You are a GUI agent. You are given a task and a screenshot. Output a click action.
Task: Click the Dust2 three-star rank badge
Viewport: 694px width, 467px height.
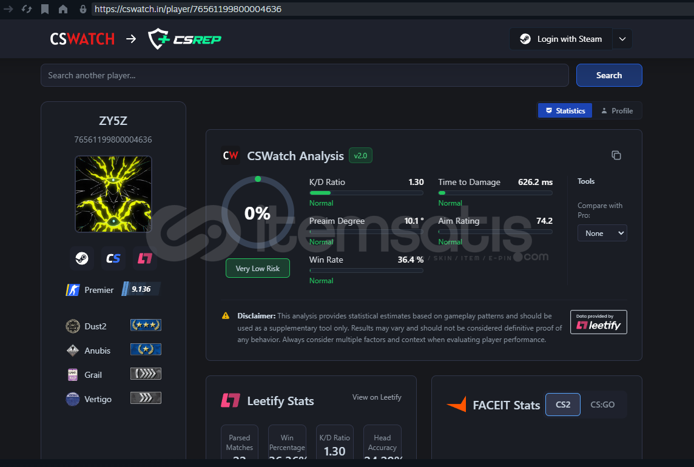146,325
